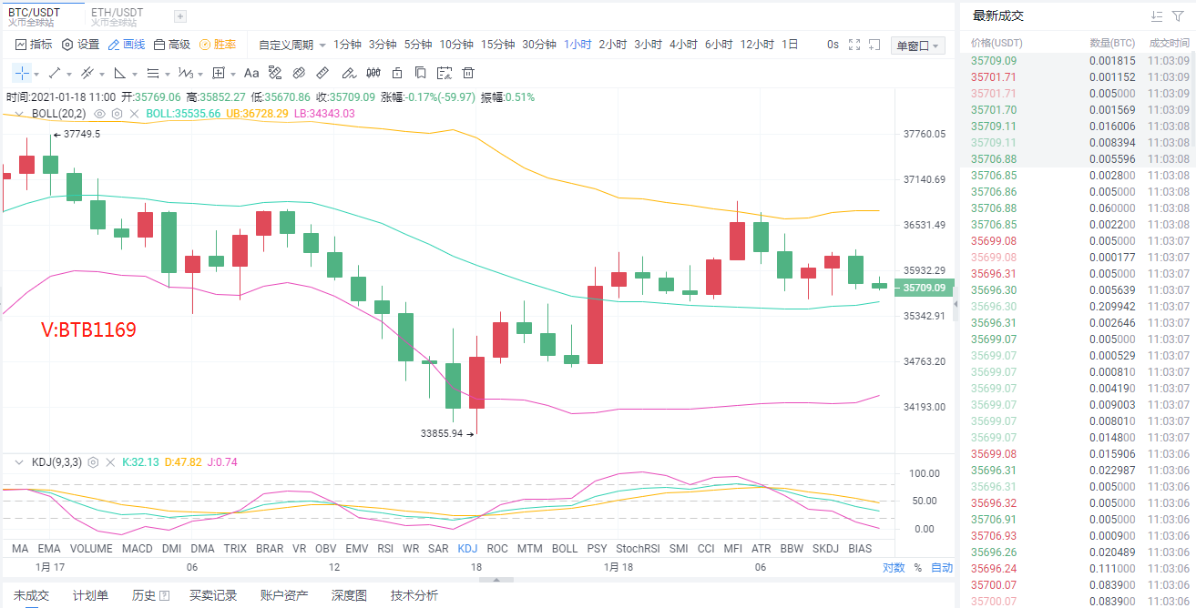Click the delete drawings trash icon
Screen dimensions: 1196x608
(x=468, y=73)
